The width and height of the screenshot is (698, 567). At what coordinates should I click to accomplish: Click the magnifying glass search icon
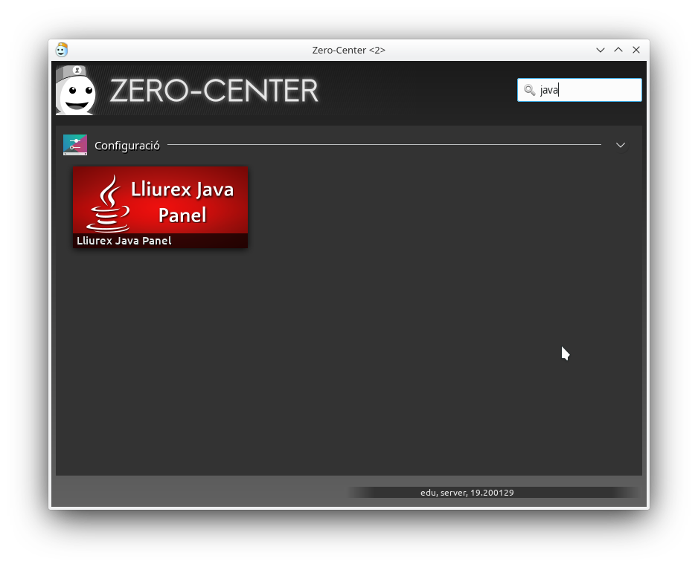[529, 90]
